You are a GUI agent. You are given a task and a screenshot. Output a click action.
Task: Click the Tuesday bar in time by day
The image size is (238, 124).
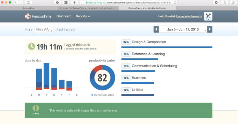(x=46, y=76)
